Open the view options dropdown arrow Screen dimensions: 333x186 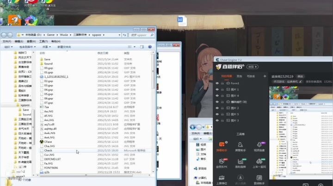tap(135, 46)
